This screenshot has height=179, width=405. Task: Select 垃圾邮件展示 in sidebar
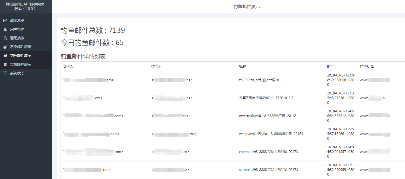21,64
